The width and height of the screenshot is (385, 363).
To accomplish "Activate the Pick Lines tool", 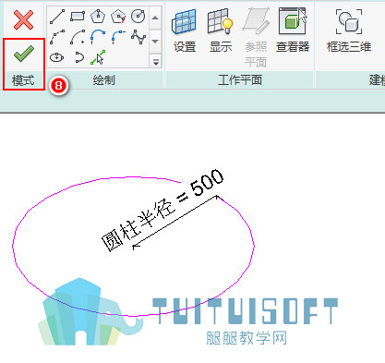I will pos(98,57).
